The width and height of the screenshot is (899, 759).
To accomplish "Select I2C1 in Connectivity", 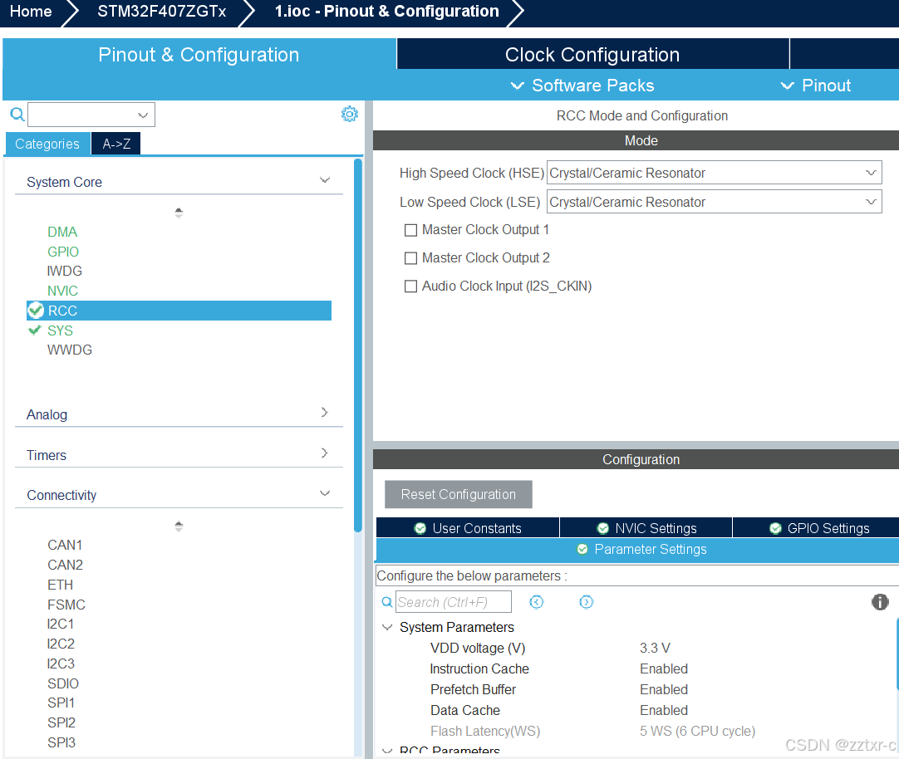I will (x=61, y=624).
